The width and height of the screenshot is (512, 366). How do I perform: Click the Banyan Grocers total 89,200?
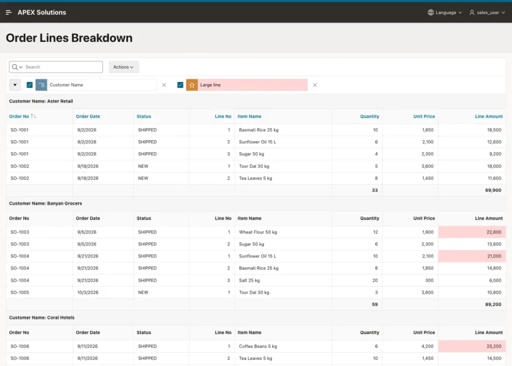point(493,305)
